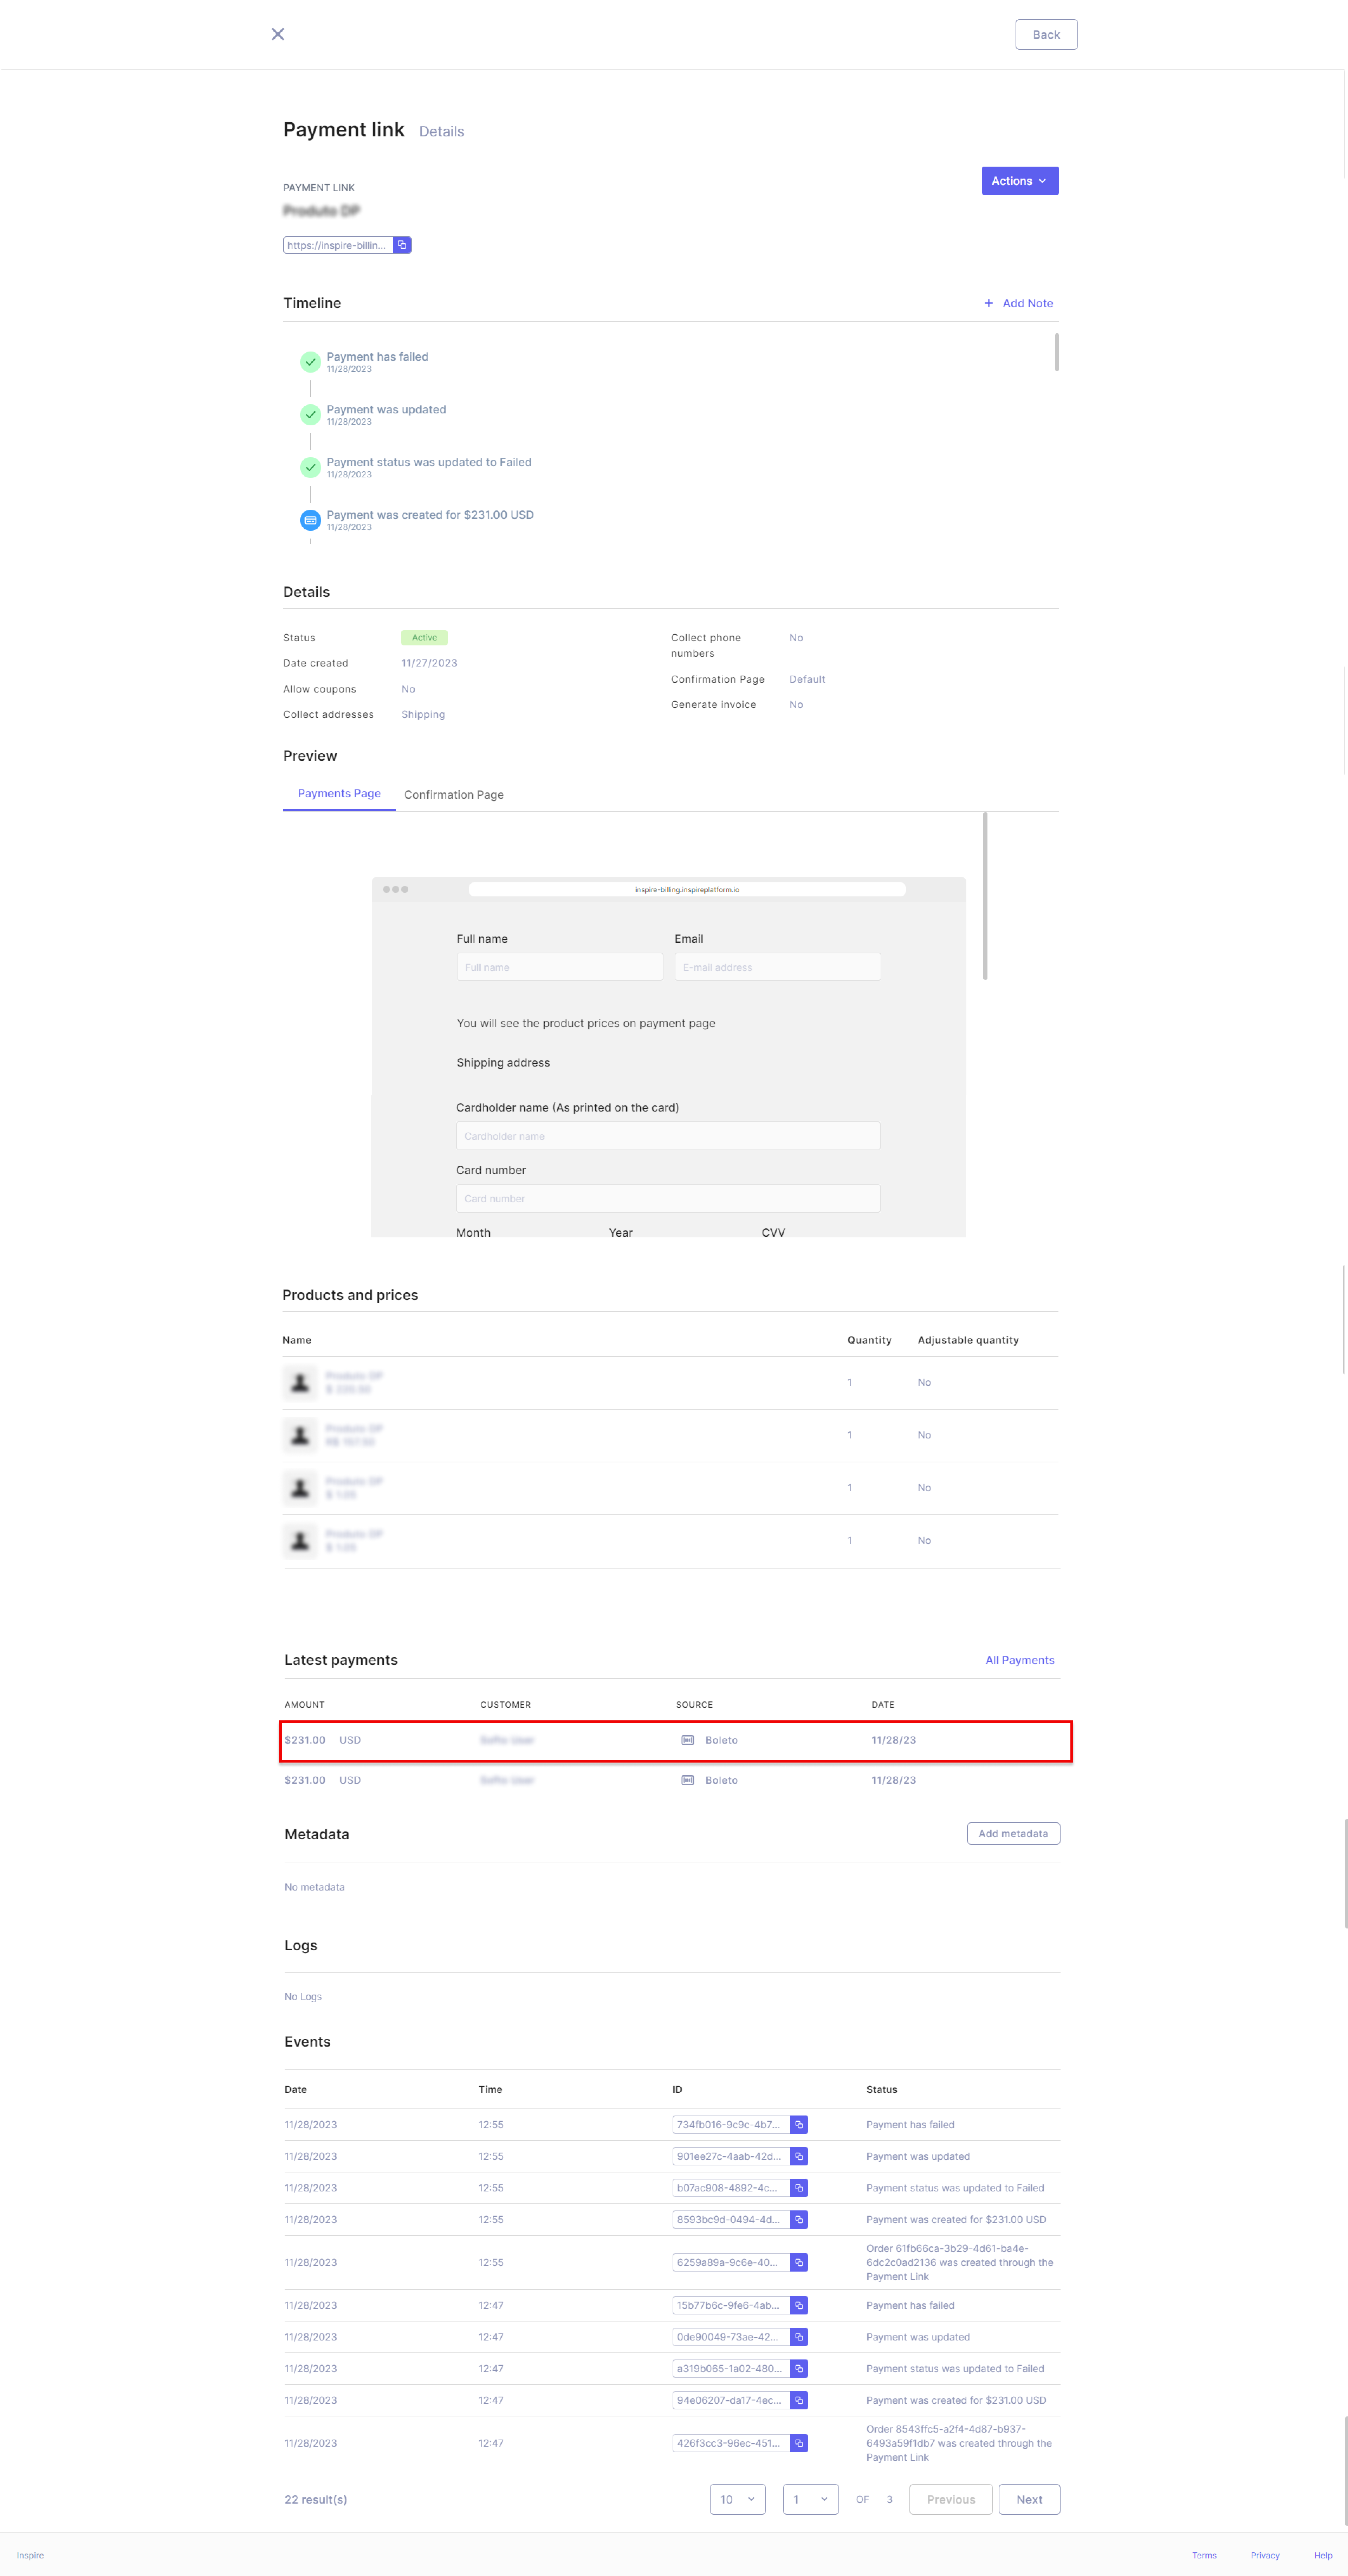The image size is (1348, 2576).
Task: Click the Full name field in preview
Action: pyautogui.click(x=560, y=967)
